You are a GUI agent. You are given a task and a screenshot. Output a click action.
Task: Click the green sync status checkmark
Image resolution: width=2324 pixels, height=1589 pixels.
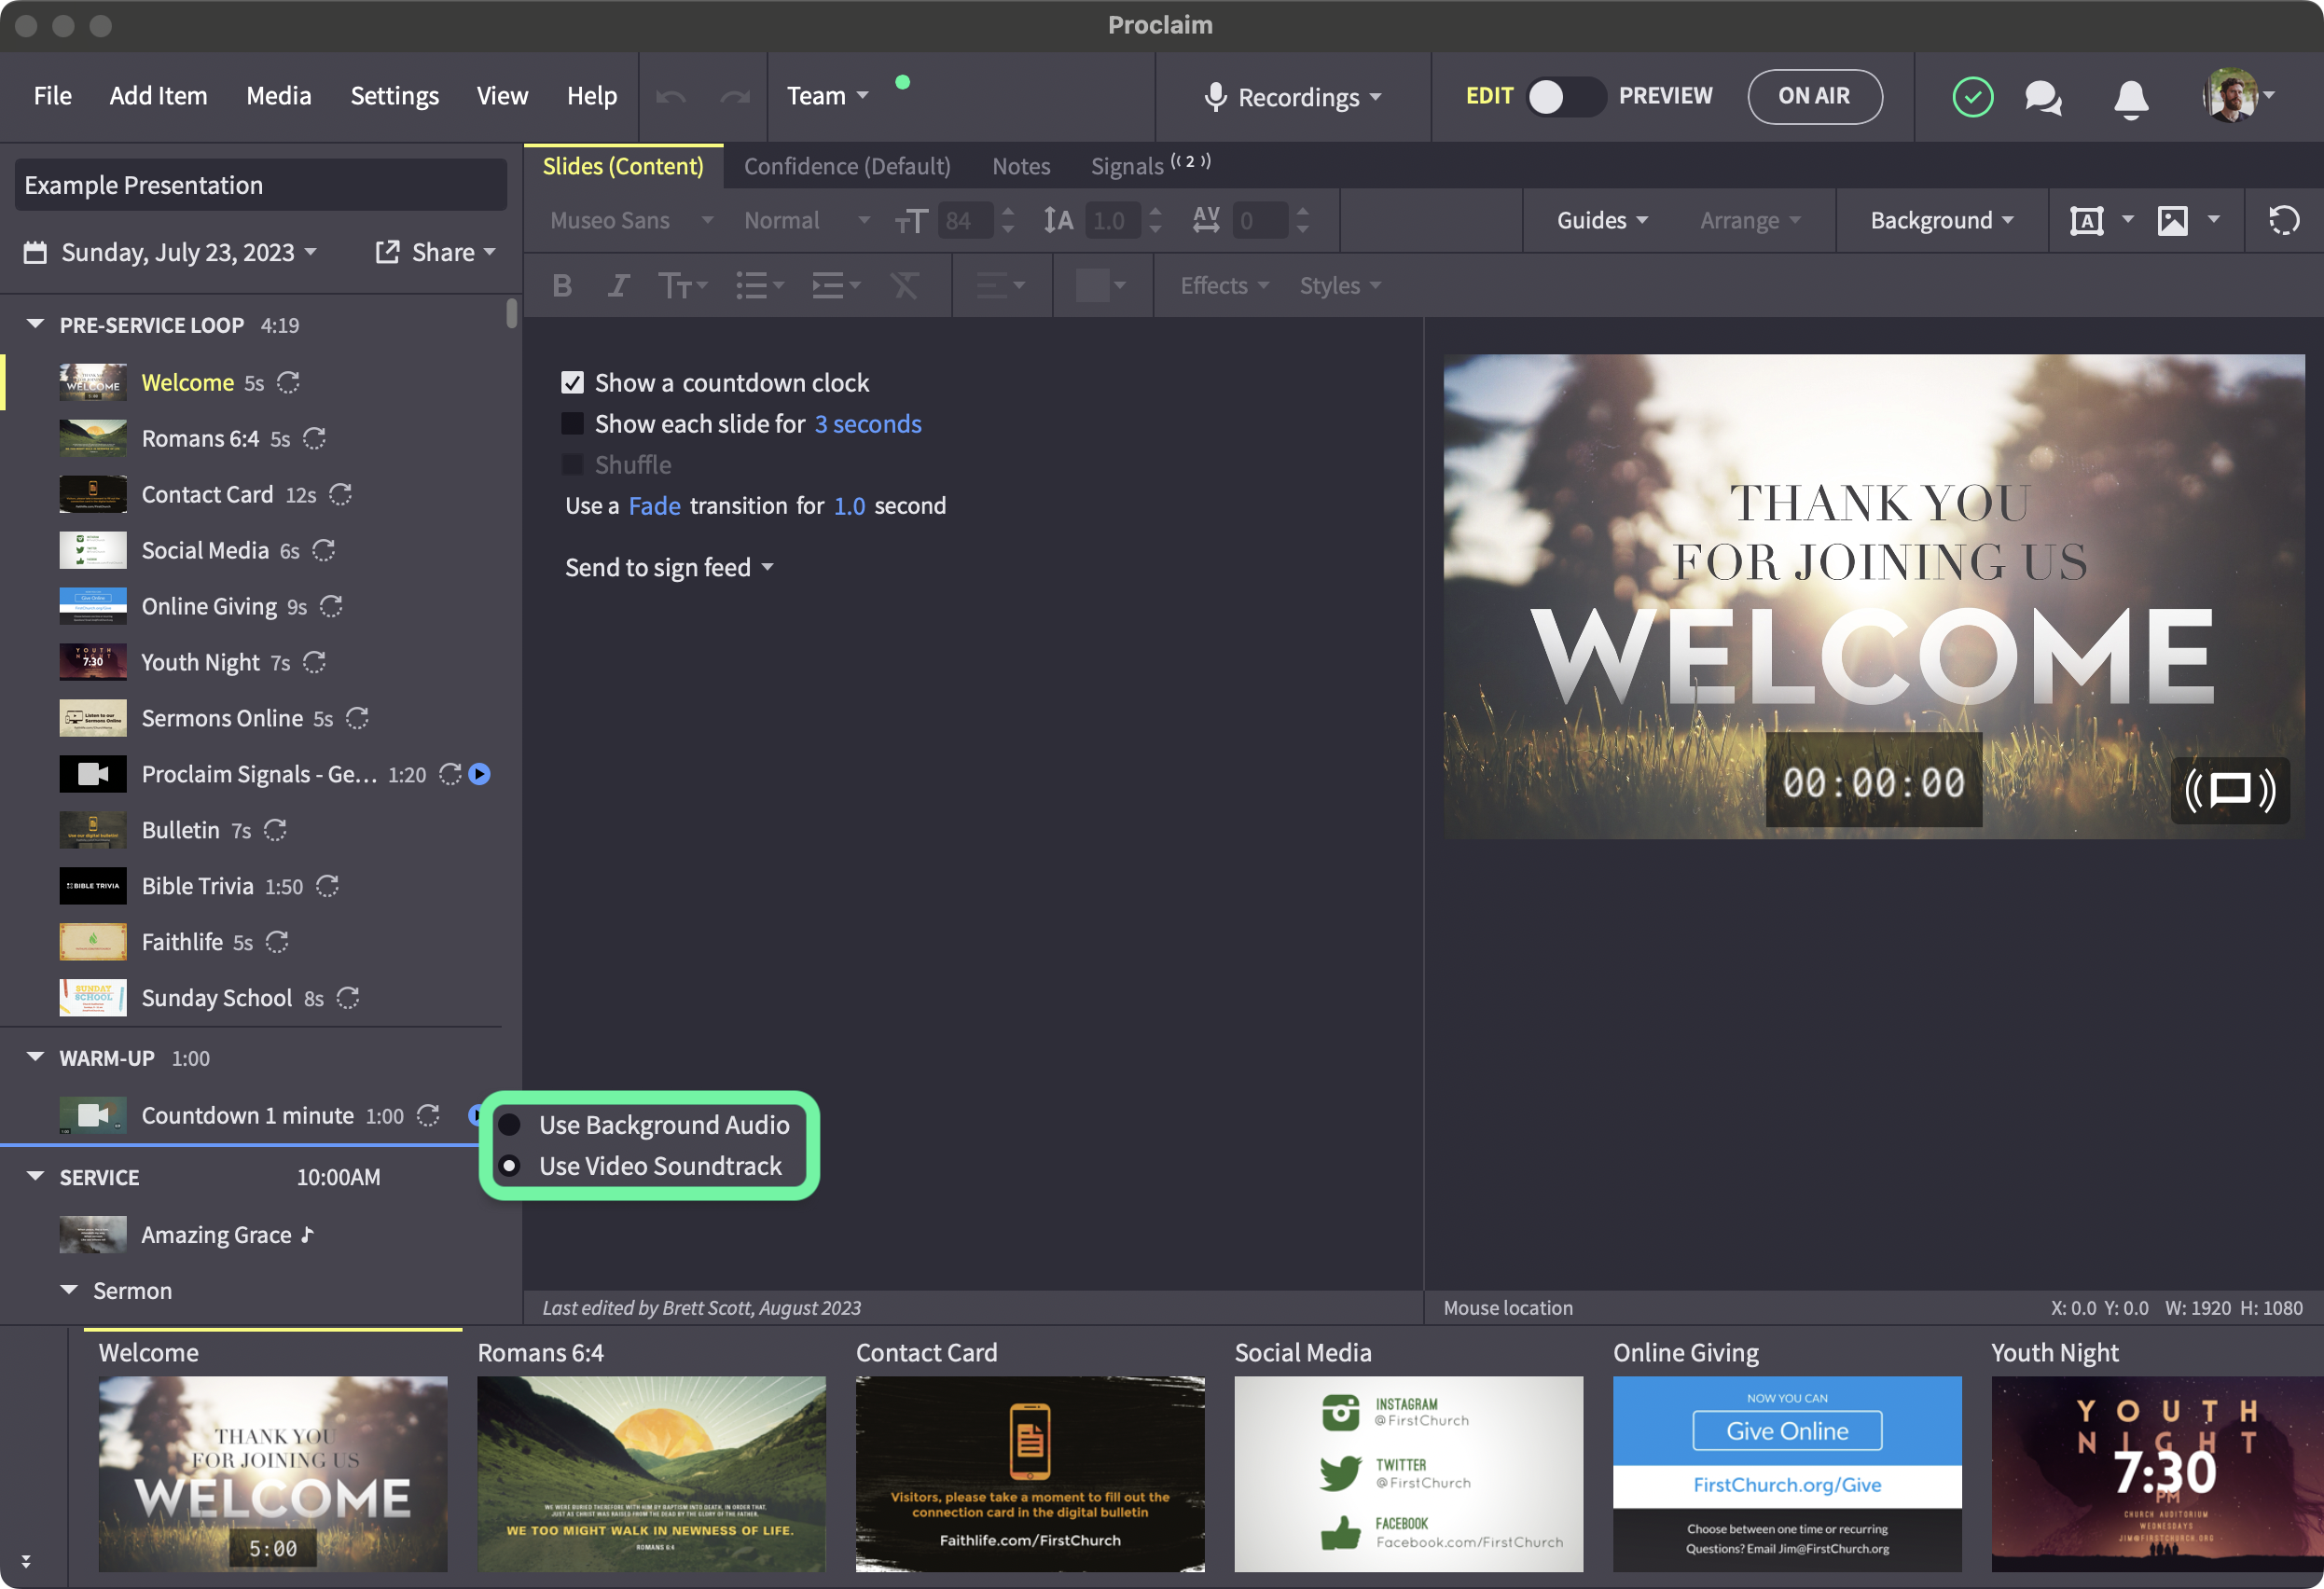[1972, 97]
